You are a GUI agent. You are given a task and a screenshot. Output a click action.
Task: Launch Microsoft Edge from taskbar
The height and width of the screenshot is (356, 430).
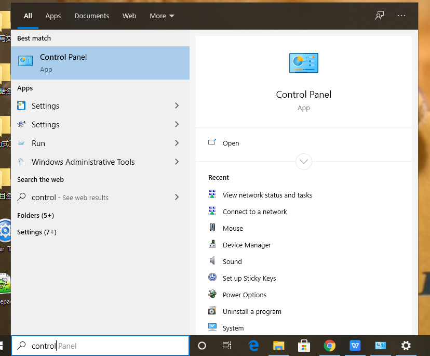tap(253, 346)
